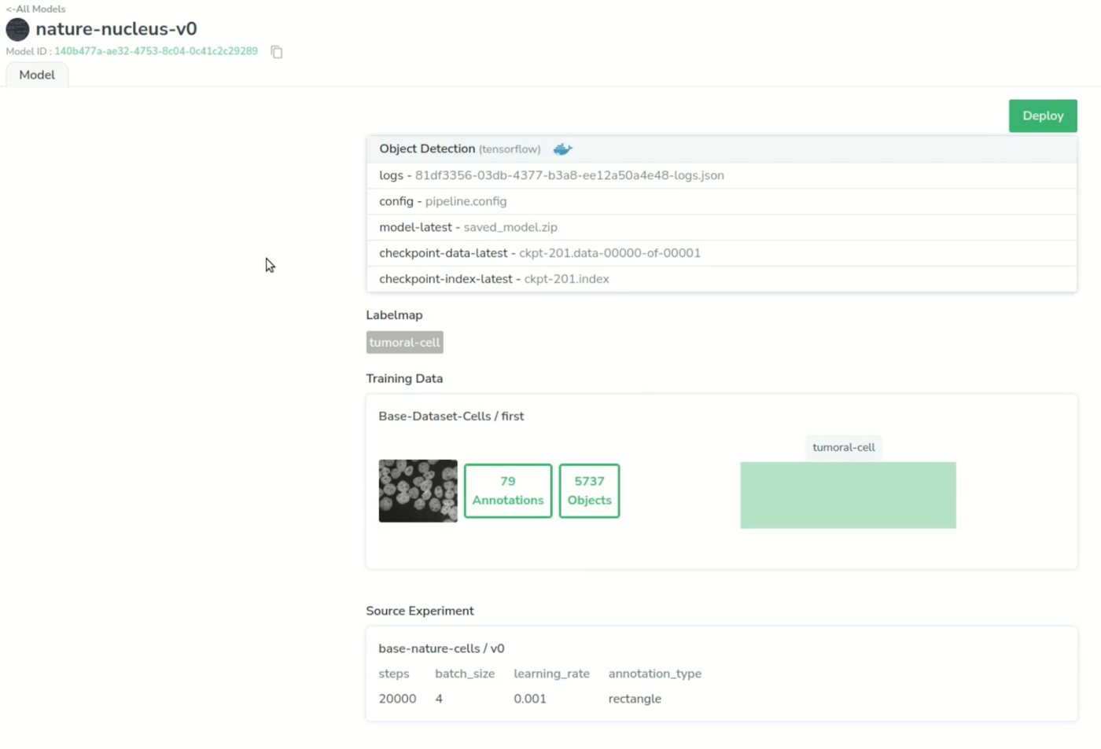
Task: Open the Model tab
Action: point(37,75)
